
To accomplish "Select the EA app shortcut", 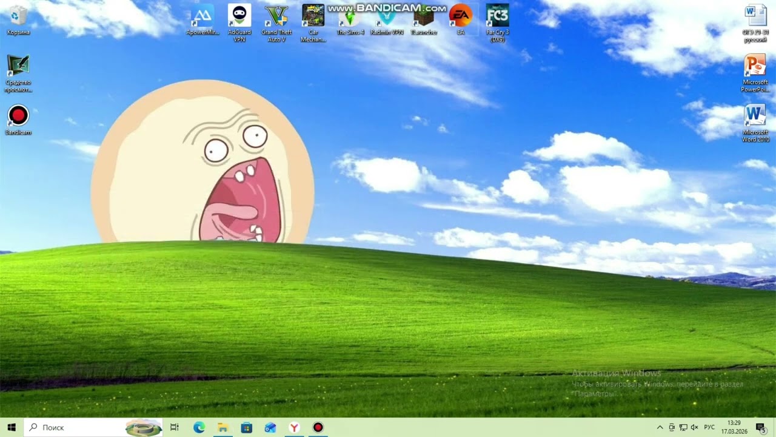I will click(460, 20).
